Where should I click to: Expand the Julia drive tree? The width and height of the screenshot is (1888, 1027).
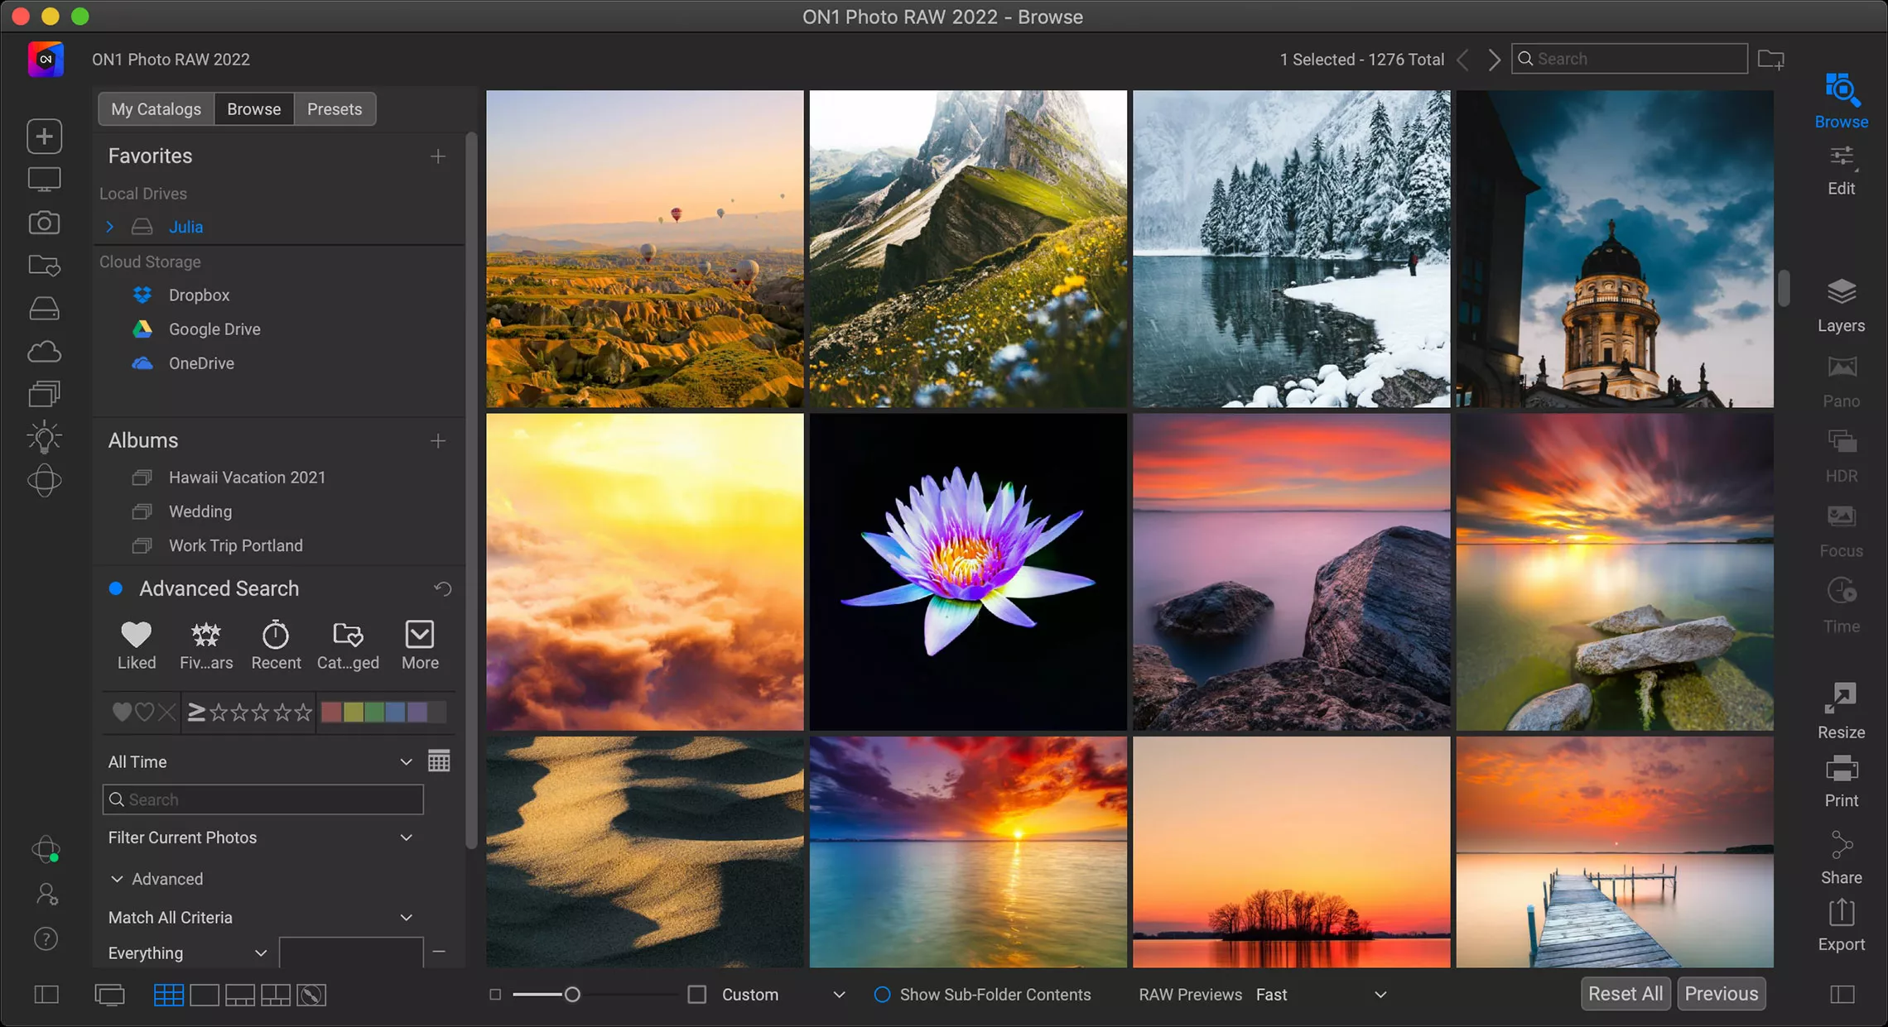point(108,227)
